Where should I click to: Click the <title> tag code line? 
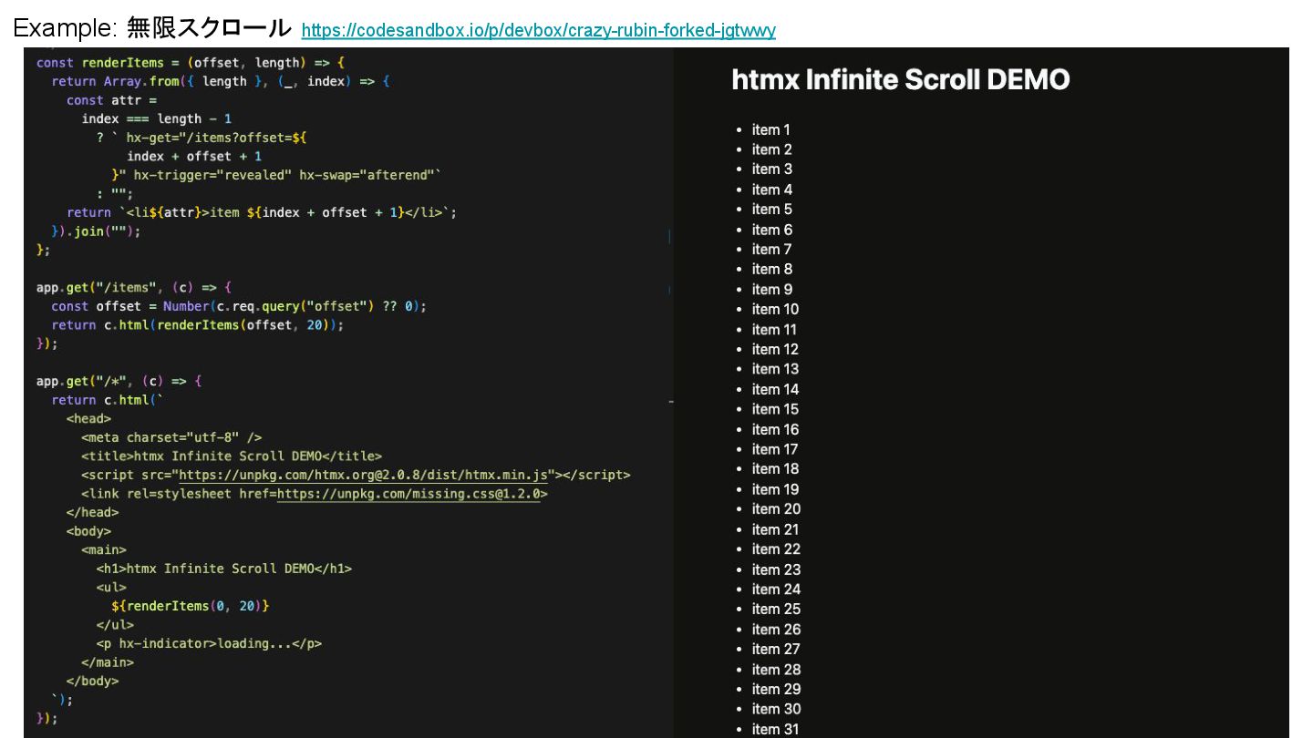point(232,456)
